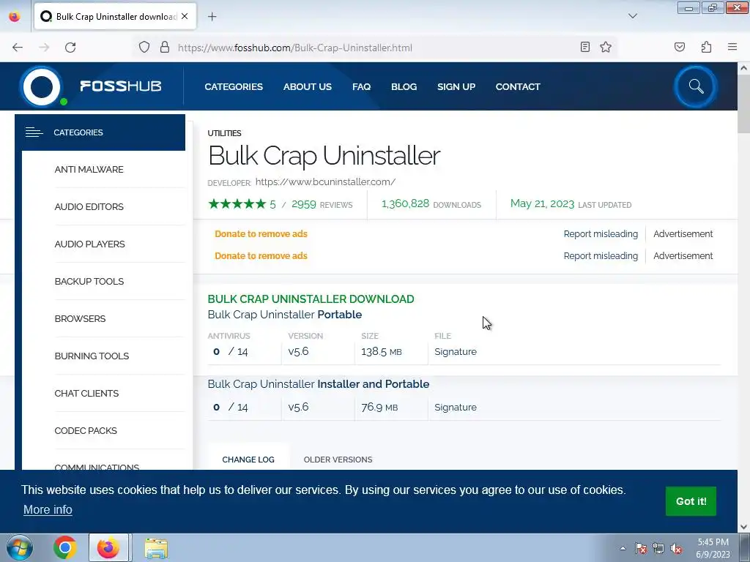
Task: Switch to the CHANGE LOG tab
Action: coord(248,460)
